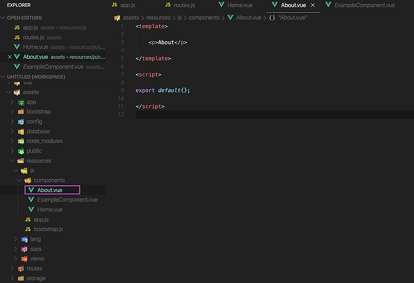
Task: Expand the storage folder chevron
Action: coord(12,278)
